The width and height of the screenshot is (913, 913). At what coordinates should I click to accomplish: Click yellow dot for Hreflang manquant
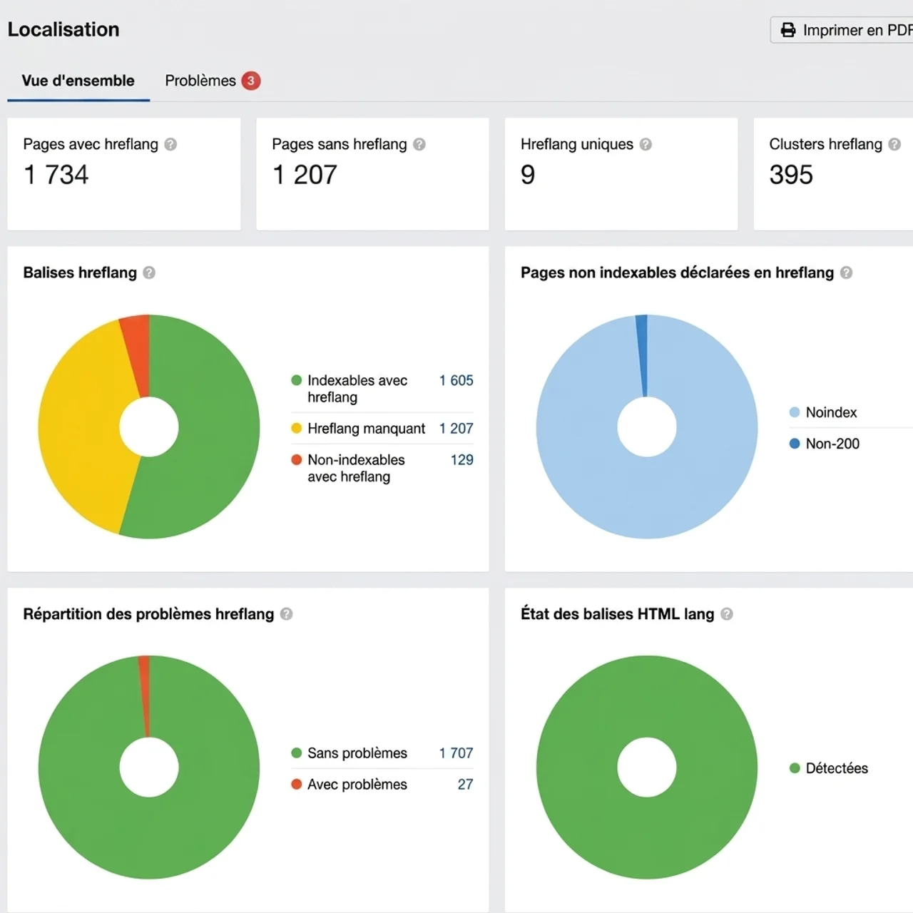pos(297,428)
